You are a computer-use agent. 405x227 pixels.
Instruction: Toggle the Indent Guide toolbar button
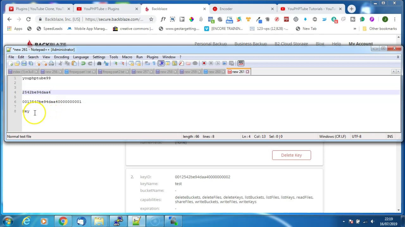click(x=161, y=63)
